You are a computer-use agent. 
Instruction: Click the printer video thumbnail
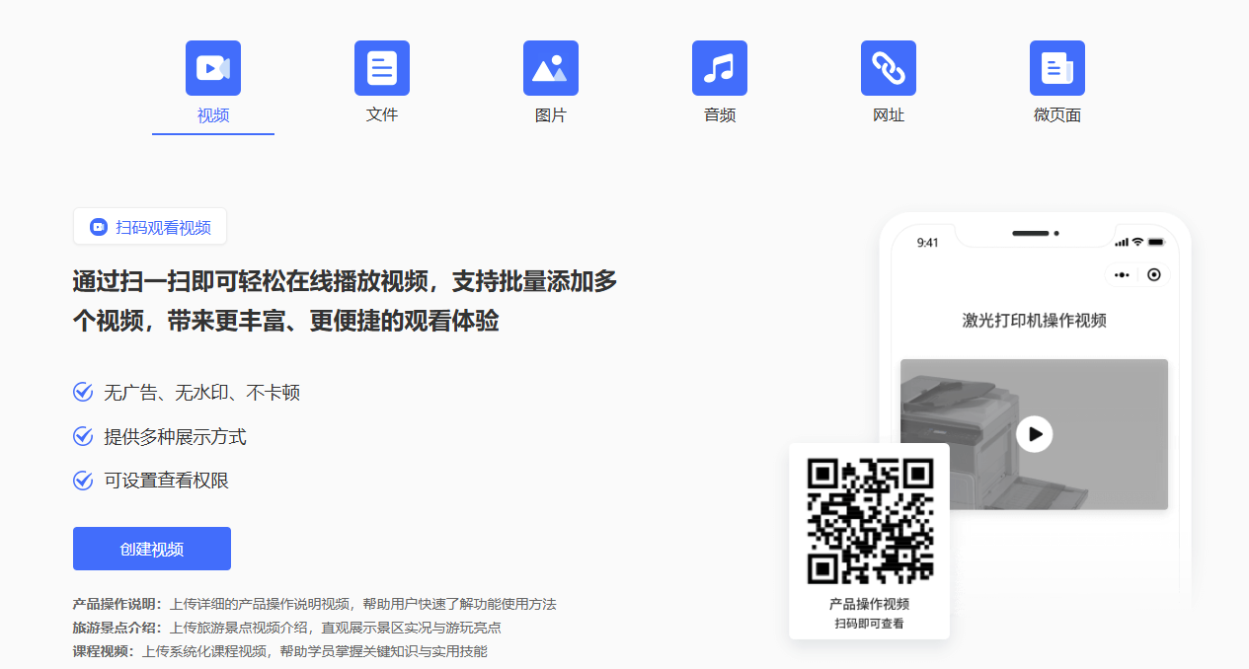[1034, 434]
